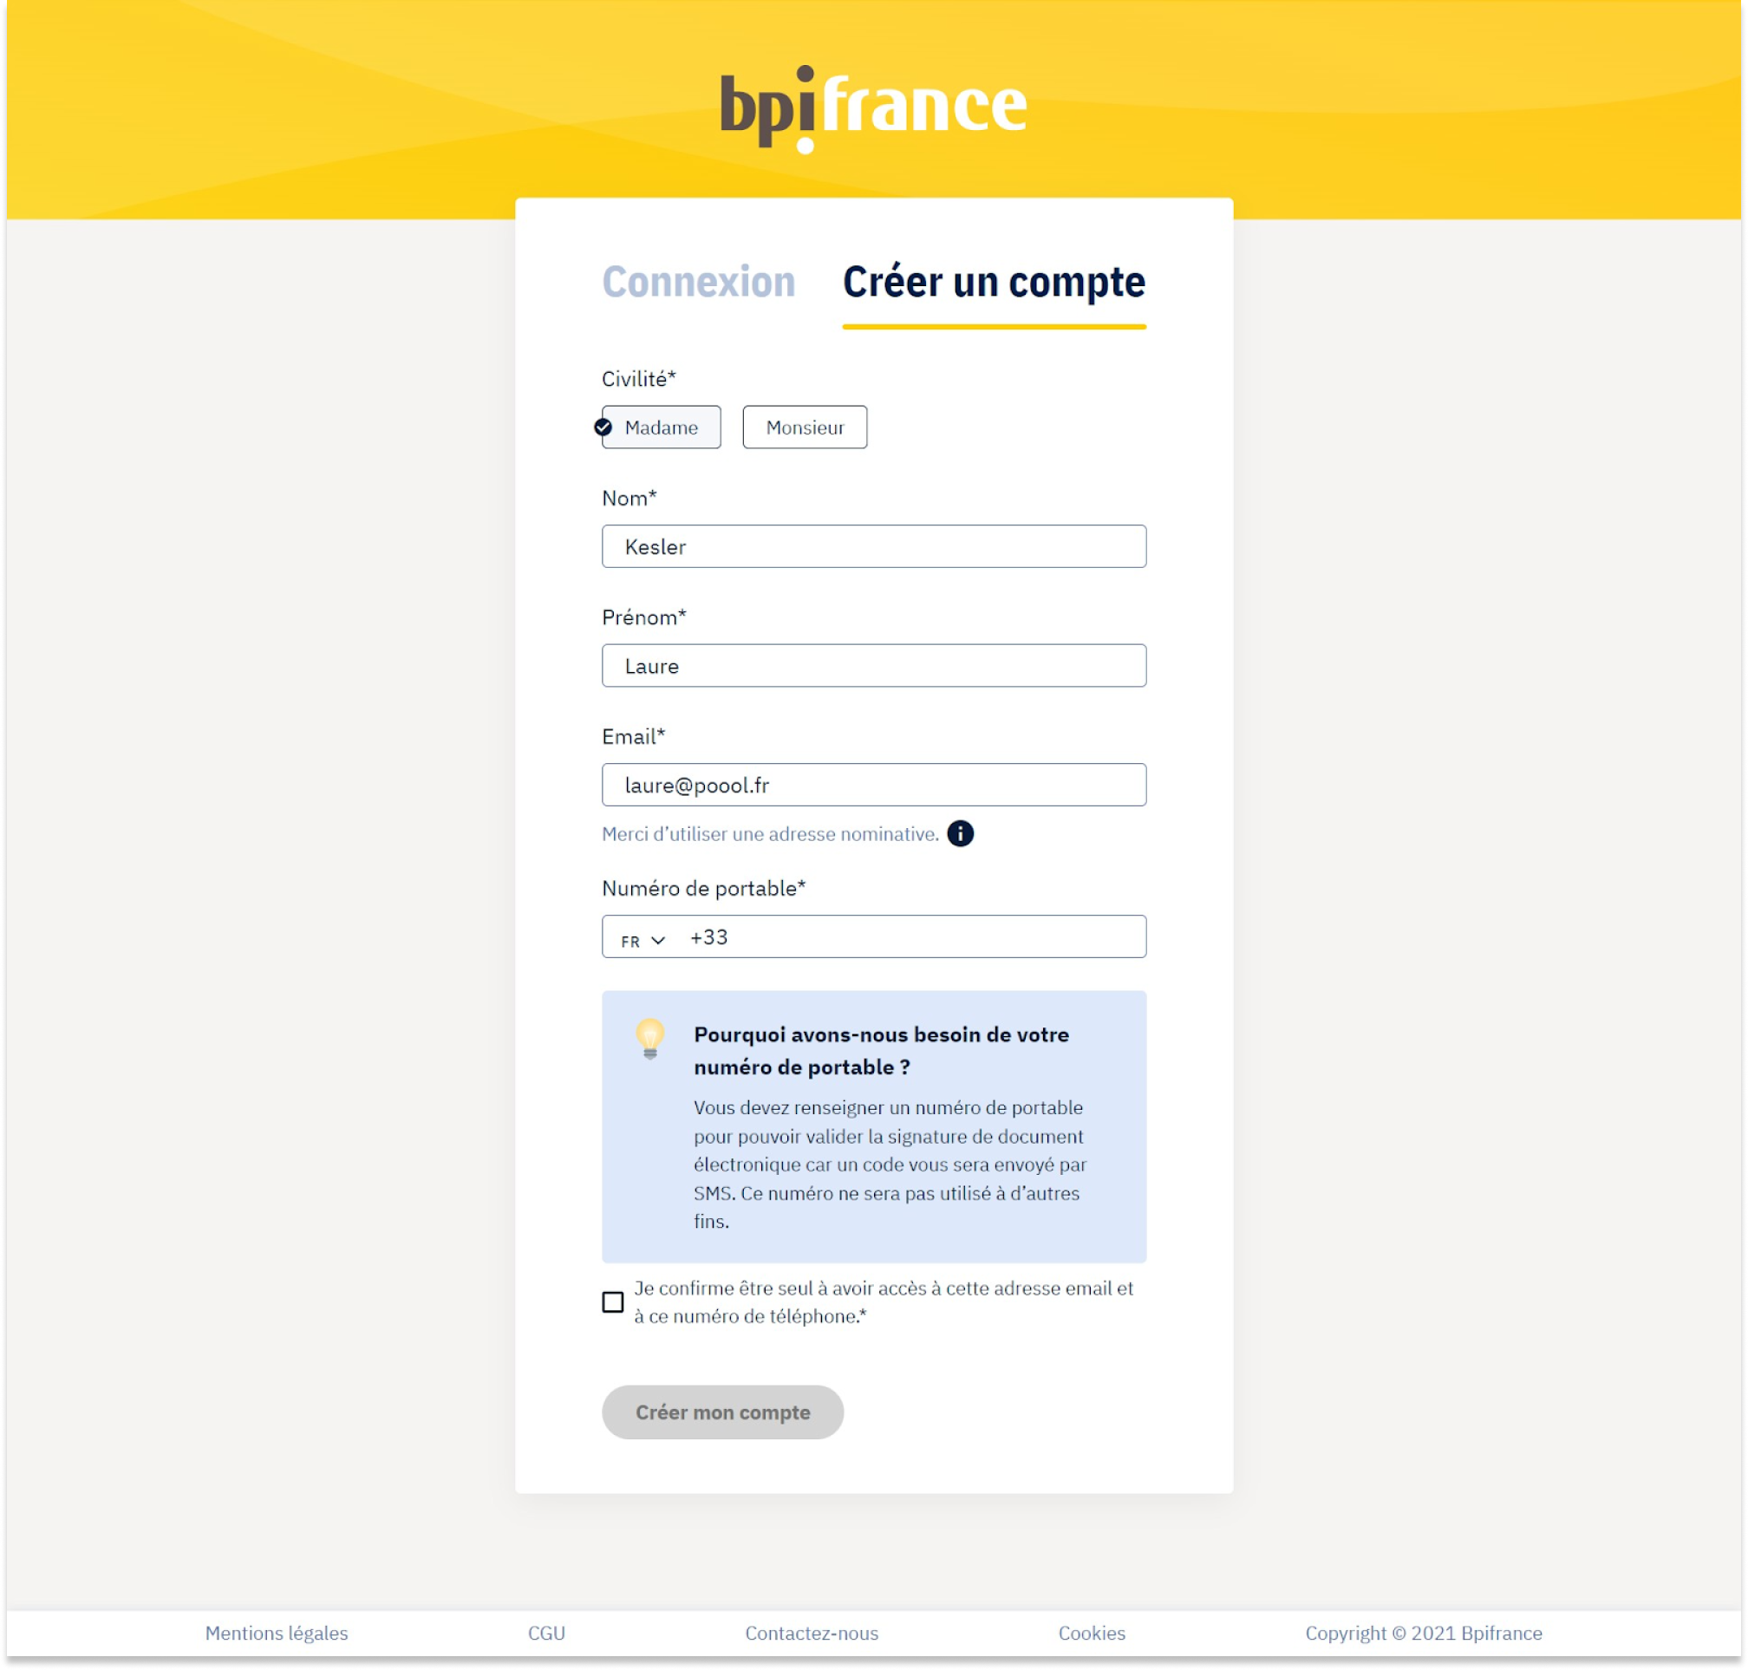This screenshot has width=1748, height=1670.
Task: Click the info icon beside email hint
Action: pyautogui.click(x=960, y=834)
